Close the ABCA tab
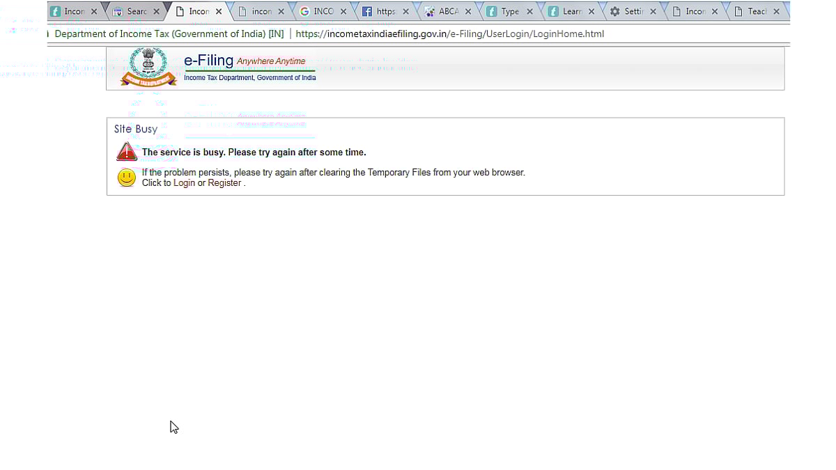The width and height of the screenshot is (836, 470). [x=467, y=12]
